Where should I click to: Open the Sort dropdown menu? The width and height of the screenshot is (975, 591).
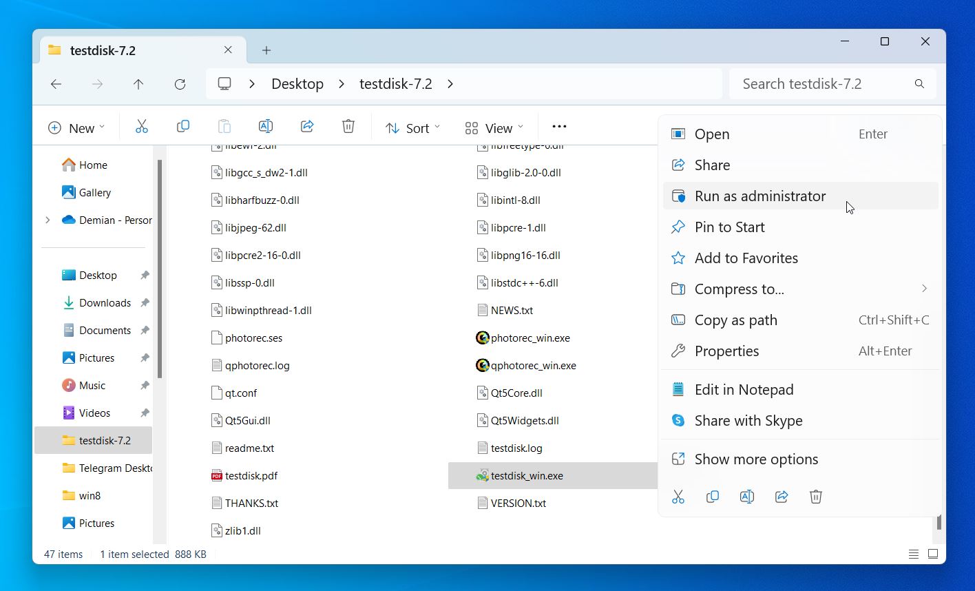[x=412, y=128]
